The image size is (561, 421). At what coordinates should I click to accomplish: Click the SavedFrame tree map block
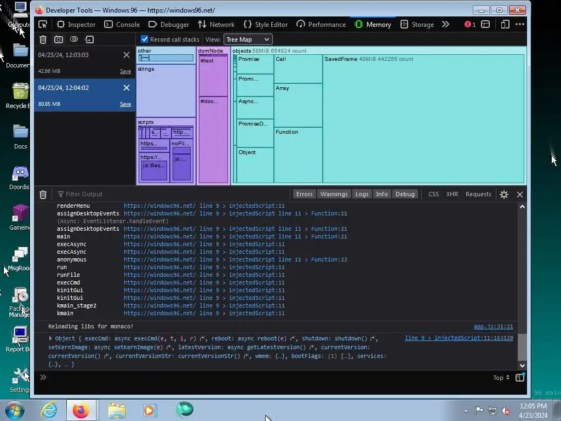(423, 119)
